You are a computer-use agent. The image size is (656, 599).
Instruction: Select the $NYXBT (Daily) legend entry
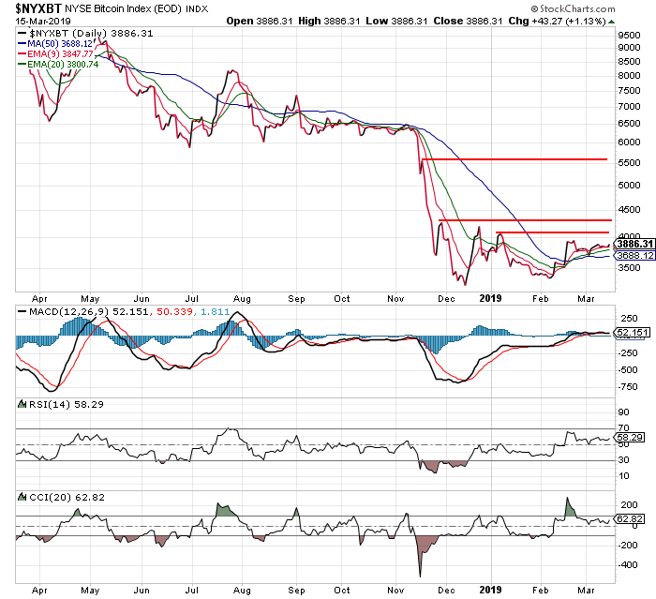[85, 34]
